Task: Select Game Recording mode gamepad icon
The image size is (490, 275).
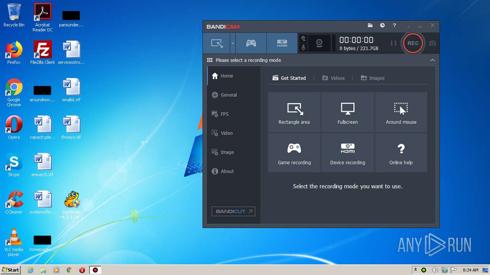Action: point(251,43)
